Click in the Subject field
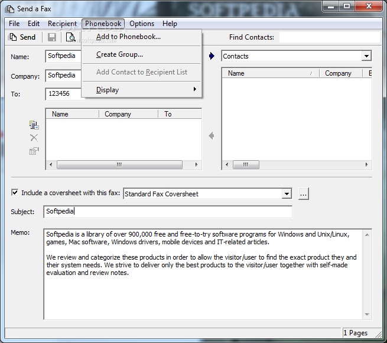This screenshot has height=343, width=387. (168, 212)
